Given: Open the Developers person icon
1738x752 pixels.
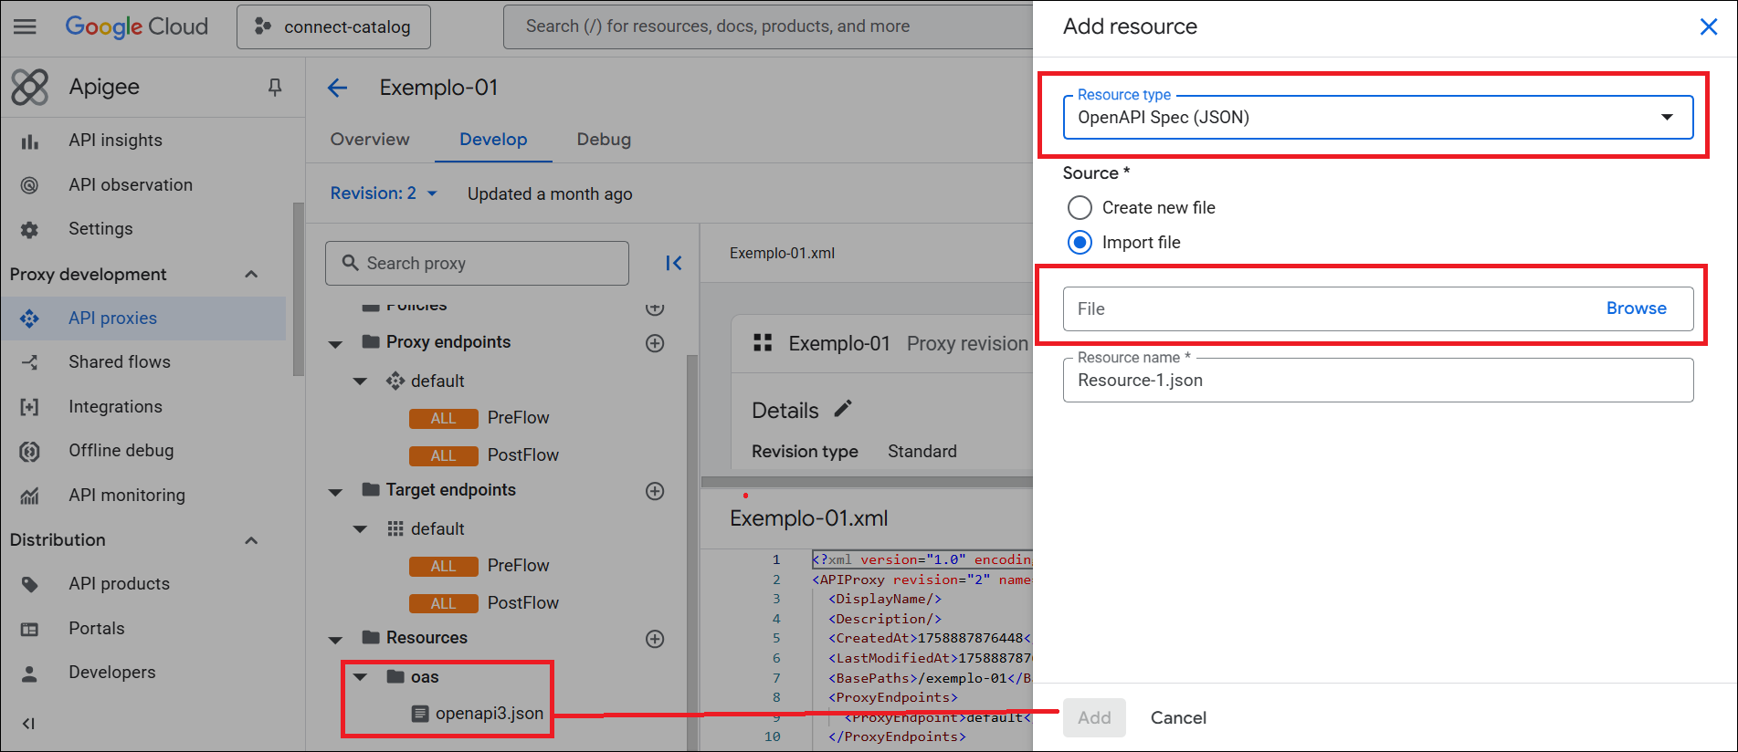Looking at the screenshot, I should coord(30,673).
